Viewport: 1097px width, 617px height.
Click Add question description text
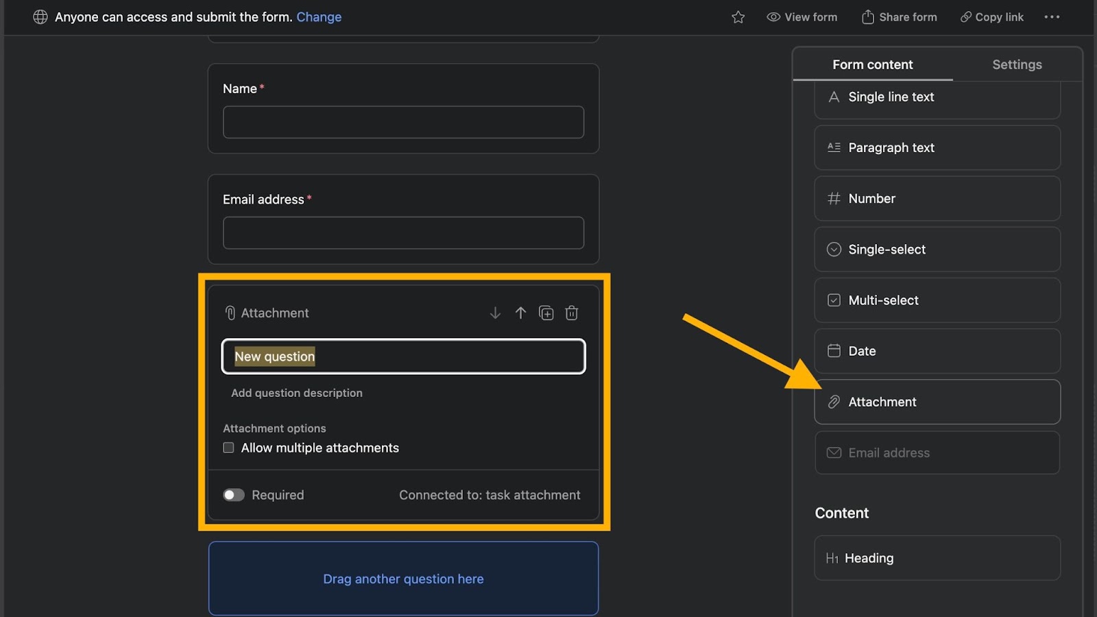[x=297, y=393]
